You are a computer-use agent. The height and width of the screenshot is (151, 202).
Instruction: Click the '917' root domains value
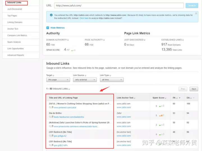click(x=164, y=45)
